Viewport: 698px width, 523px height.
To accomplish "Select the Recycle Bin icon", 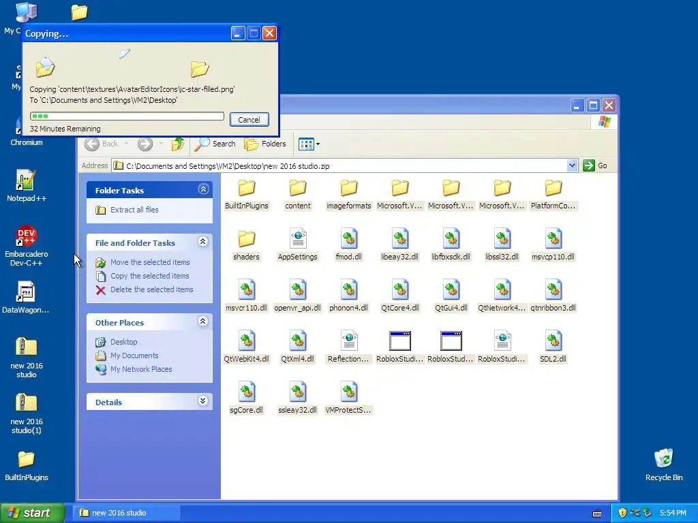I will pyautogui.click(x=664, y=464).
